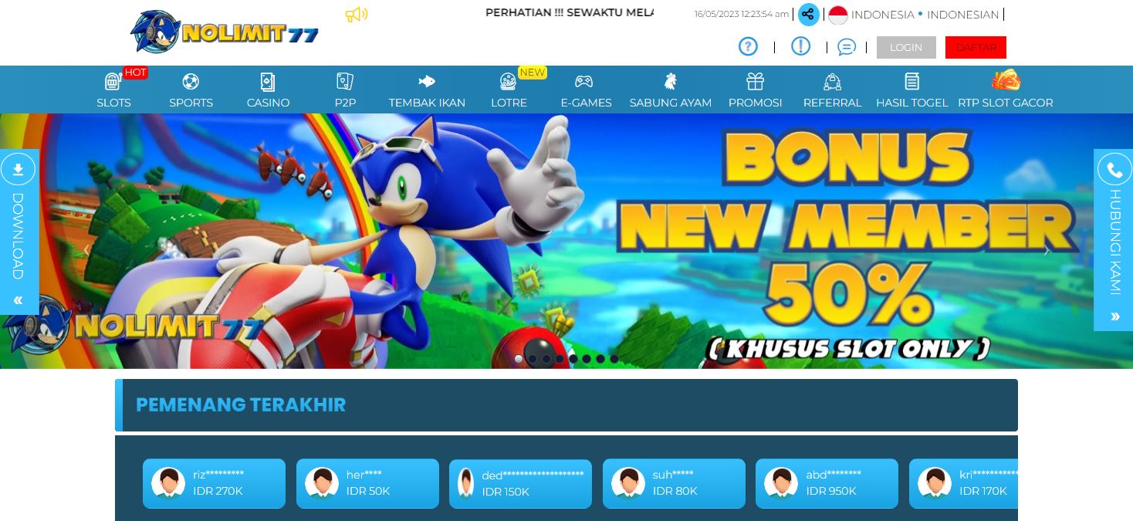The height and width of the screenshot is (521, 1133).
Task: Click the Sabung Ayam rooster icon
Action: click(x=670, y=81)
